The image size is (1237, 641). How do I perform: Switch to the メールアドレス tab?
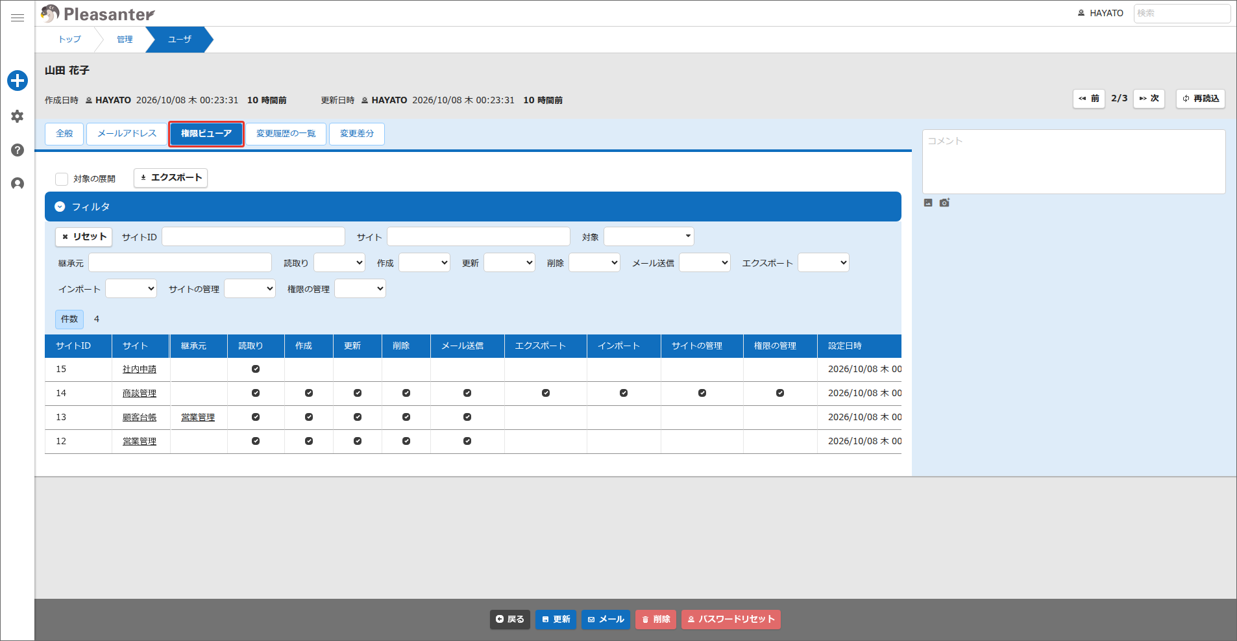pyautogui.click(x=127, y=134)
